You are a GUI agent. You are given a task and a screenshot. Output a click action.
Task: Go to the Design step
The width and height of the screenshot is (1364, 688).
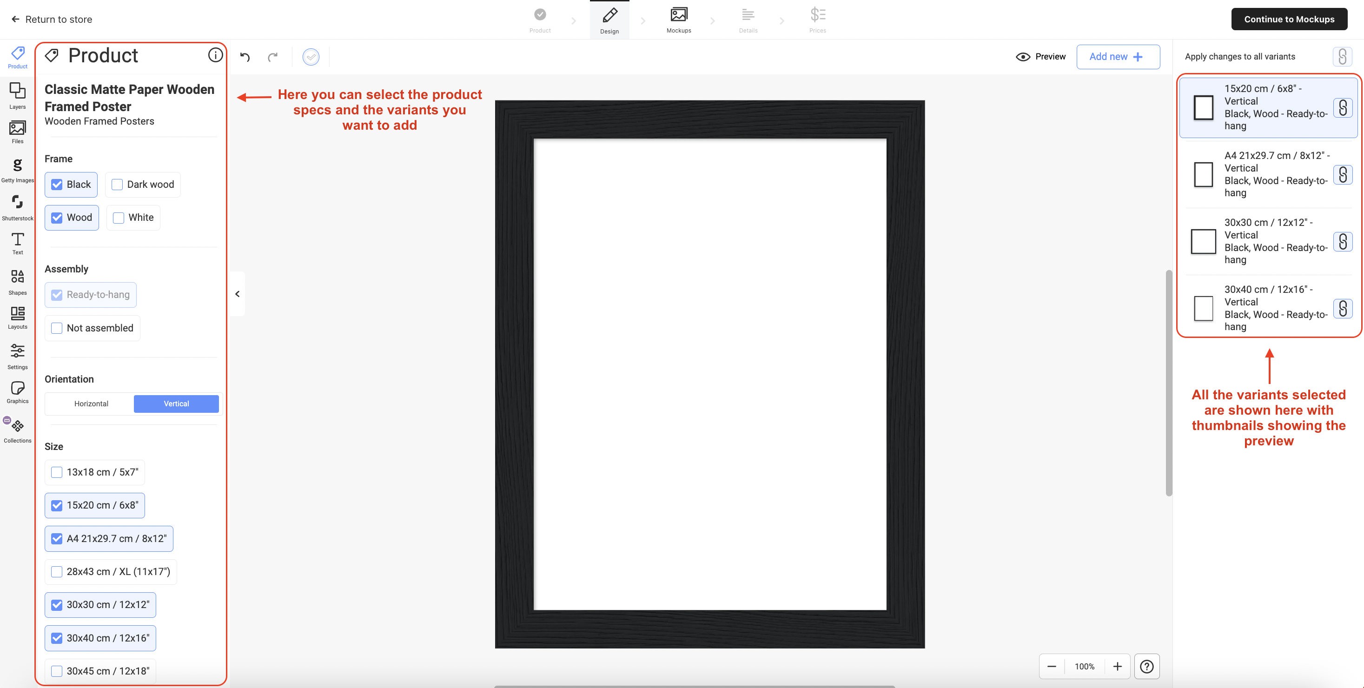pos(609,20)
